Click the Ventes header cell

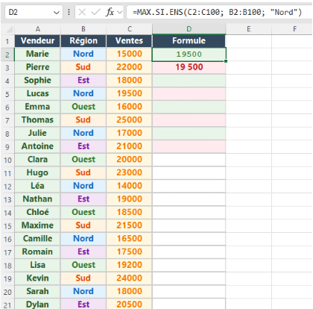click(x=129, y=41)
